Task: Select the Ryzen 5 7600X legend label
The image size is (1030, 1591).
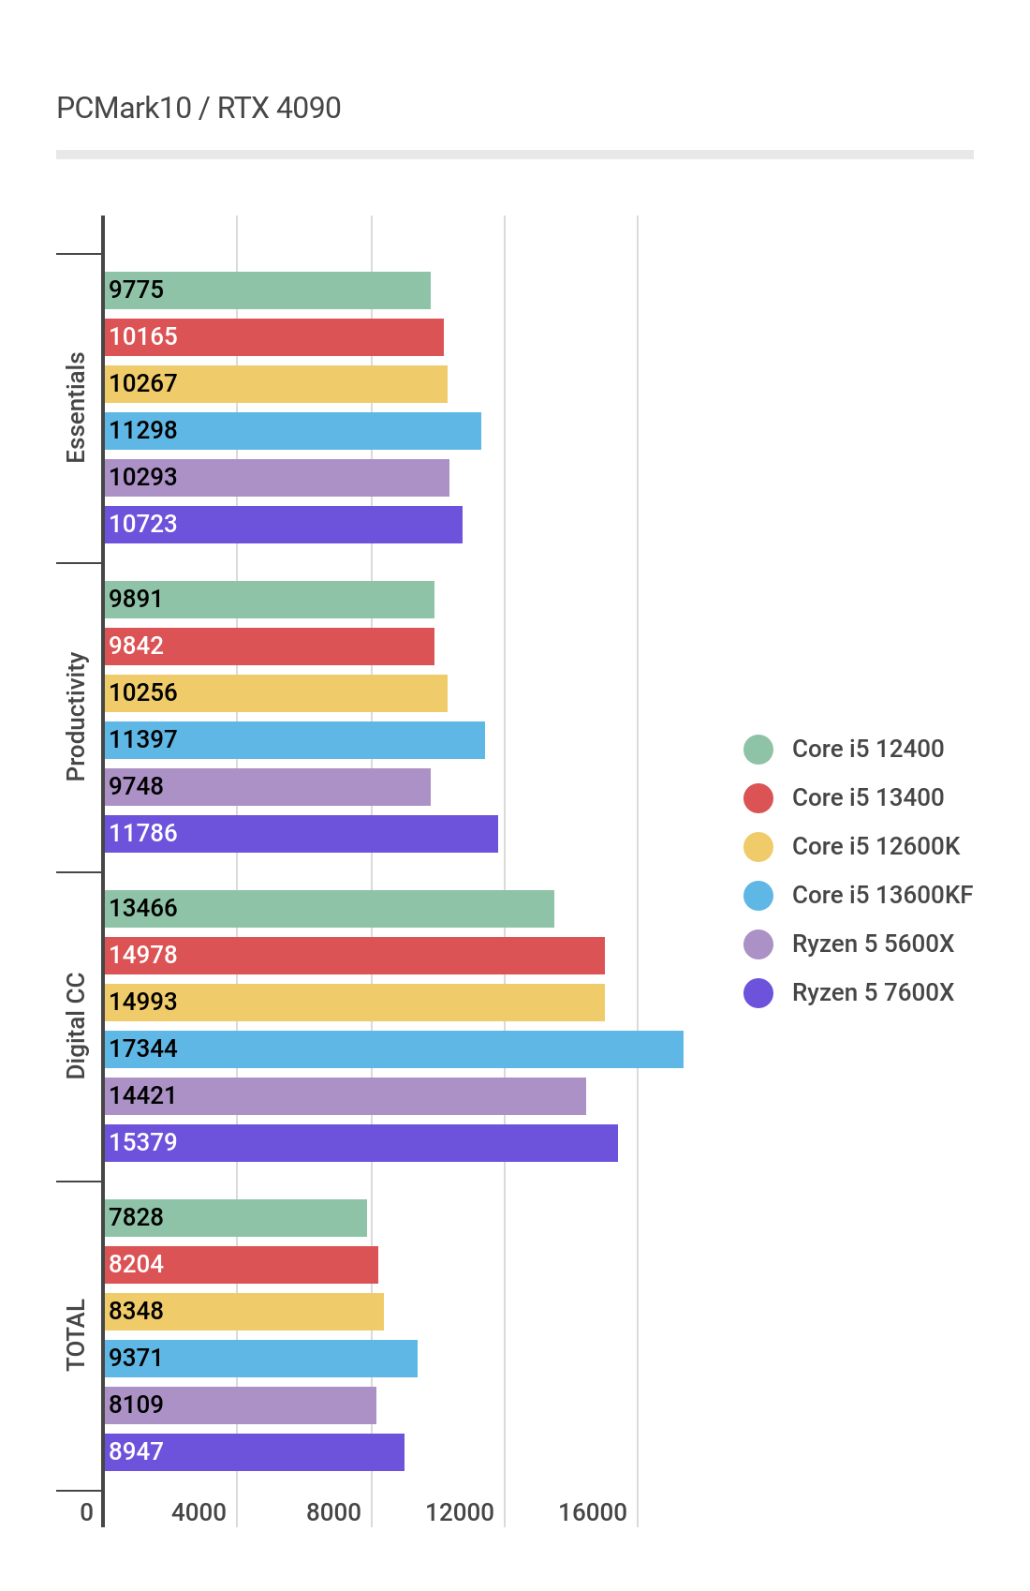Action: point(873,993)
